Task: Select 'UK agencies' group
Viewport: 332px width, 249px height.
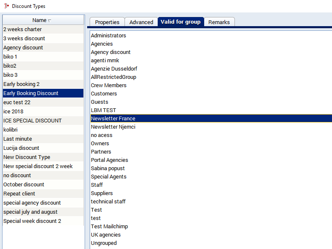Action: click(106, 235)
